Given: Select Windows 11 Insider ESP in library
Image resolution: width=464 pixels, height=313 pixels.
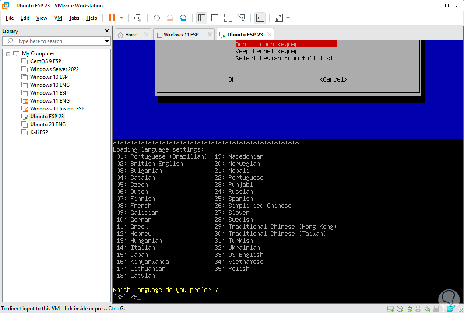Looking at the screenshot, I should click(x=57, y=109).
